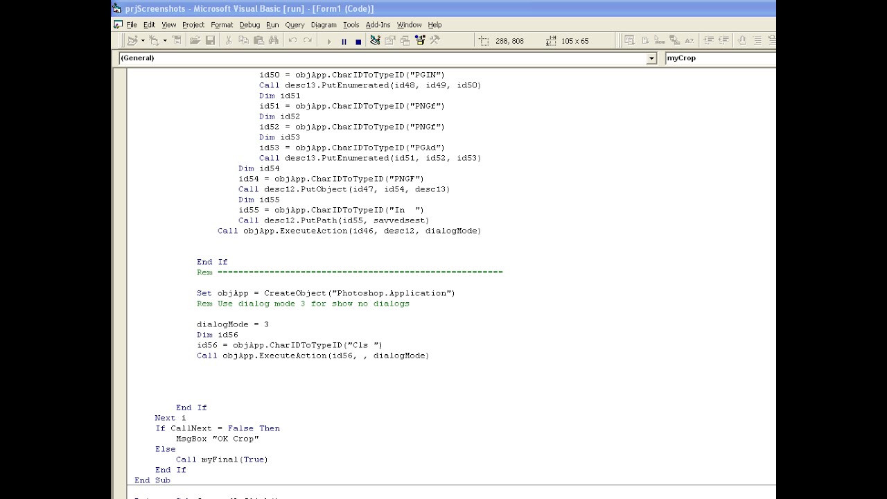The width and height of the screenshot is (887, 499).
Task: Click the Redo arrow icon
Action: [x=308, y=41]
